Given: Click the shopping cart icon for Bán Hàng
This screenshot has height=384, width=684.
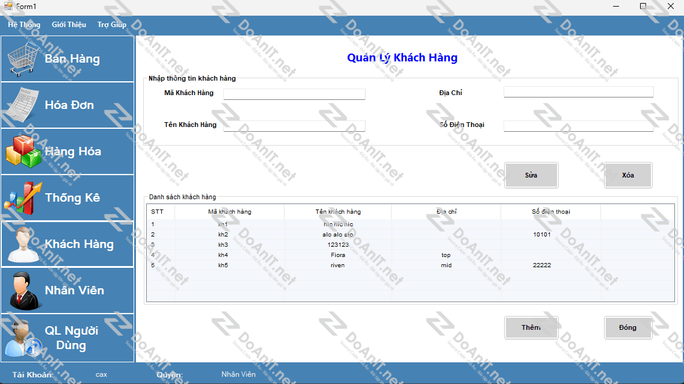Looking at the screenshot, I should click(x=22, y=60).
